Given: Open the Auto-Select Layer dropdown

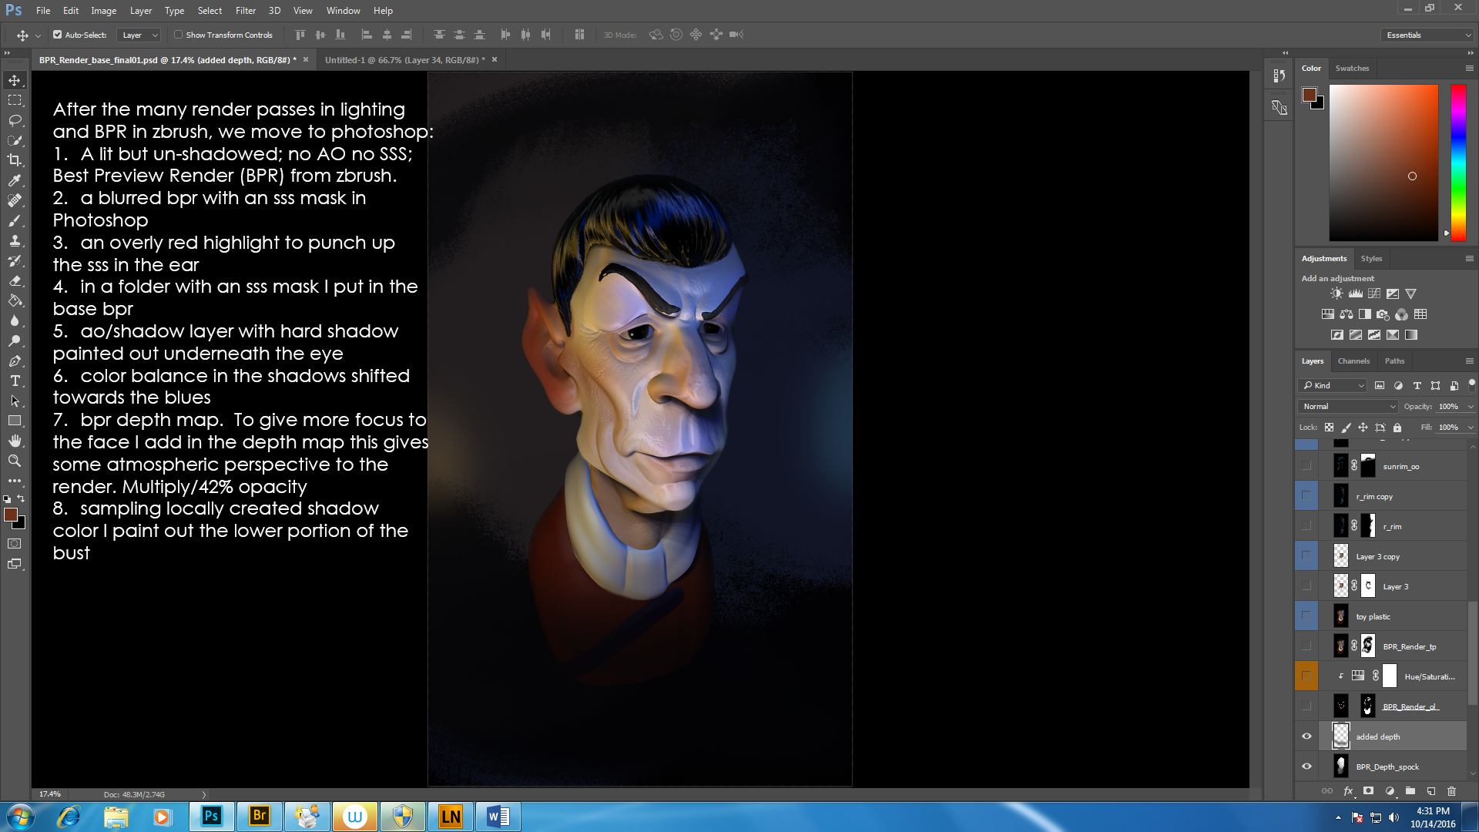Looking at the screenshot, I should click(139, 35).
